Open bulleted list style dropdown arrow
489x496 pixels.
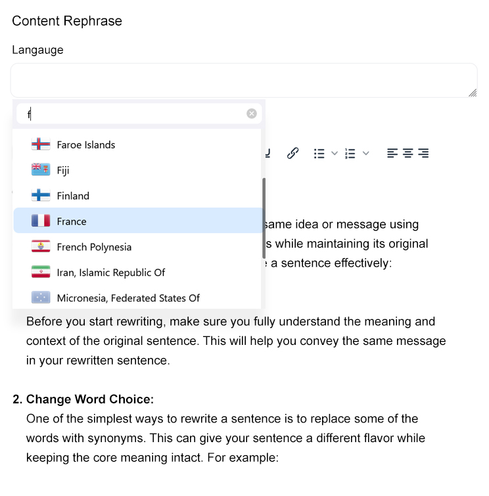[x=335, y=153]
